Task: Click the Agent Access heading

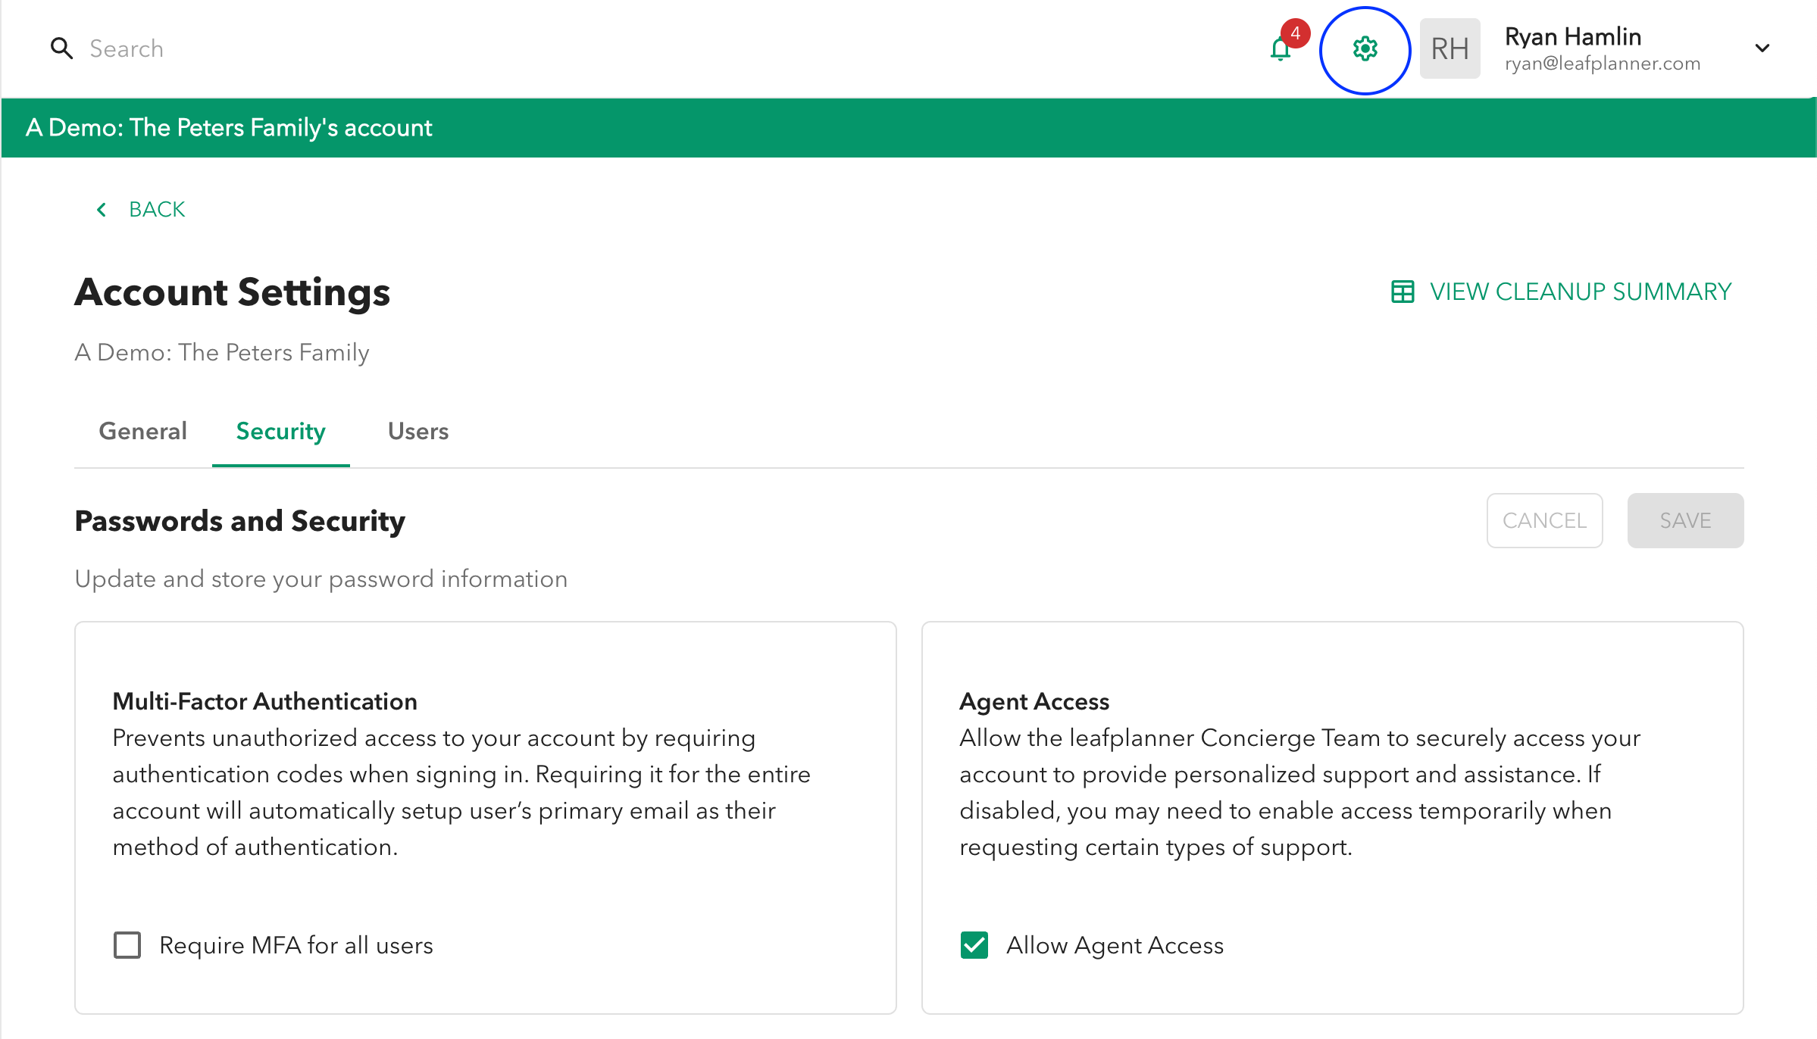Action: point(1034,701)
